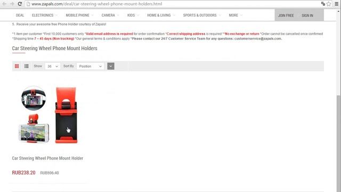Click 'Correct shipping address' text
This screenshot has width=341, height=192.
(186, 34)
